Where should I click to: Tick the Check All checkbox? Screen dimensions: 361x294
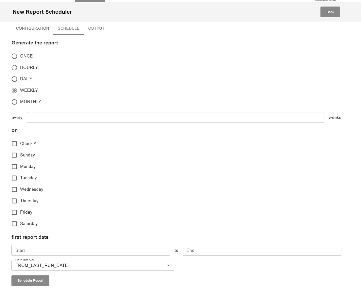[x=14, y=144]
